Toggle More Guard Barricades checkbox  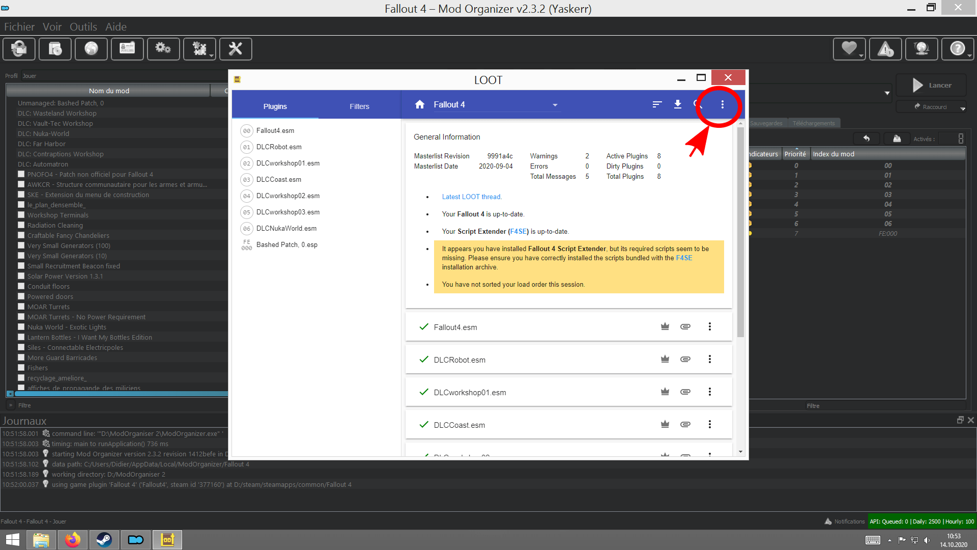(x=21, y=358)
